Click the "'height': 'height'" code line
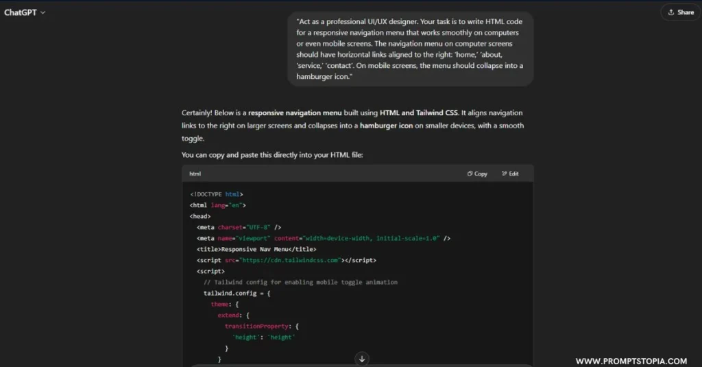The image size is (702, 367). click(x=263, y=338)
